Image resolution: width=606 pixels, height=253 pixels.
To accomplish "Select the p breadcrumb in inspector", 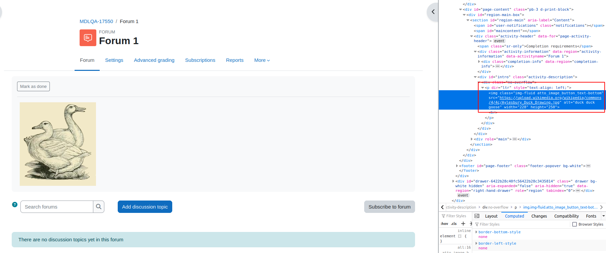I will point(516,207).
